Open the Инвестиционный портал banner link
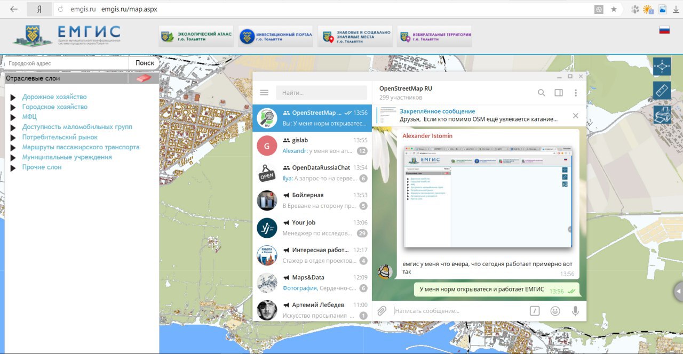This screenshot has height=354, width=683. click(x=275, y=36)
